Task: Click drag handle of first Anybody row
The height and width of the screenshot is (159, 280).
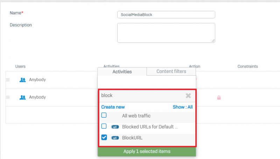Action: click(x=8, y=80)
